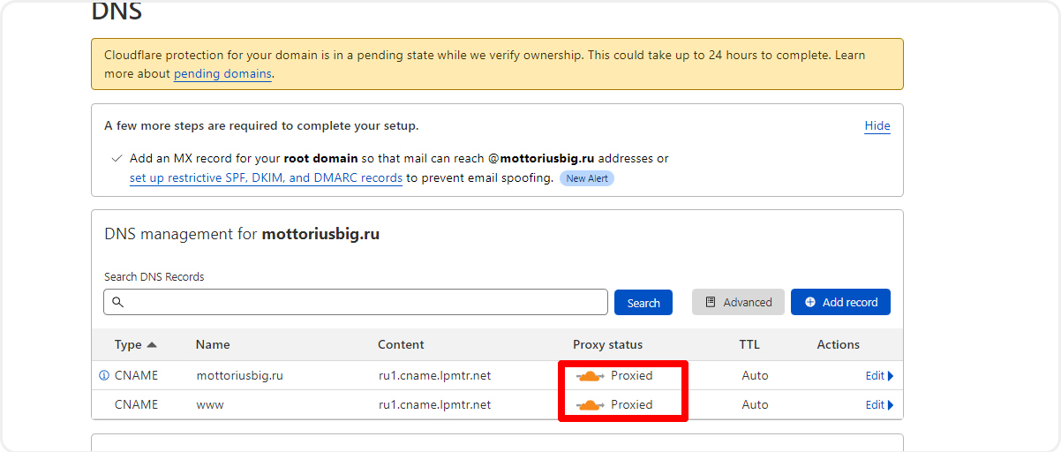Click ru1.cname.lpmtr.net content in mottoriusbig.ru row
The image size is (1061, 452).
[434, 375]
